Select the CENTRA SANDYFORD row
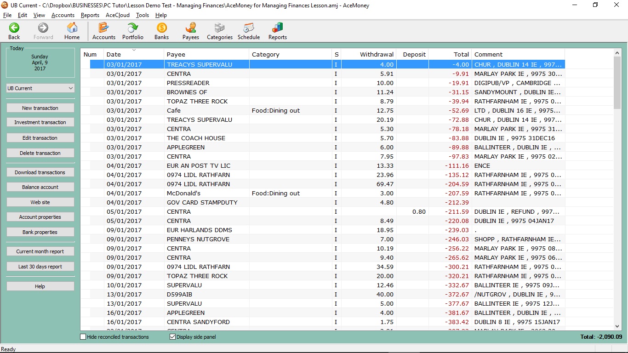628x353 pixels. pos(323,322)
